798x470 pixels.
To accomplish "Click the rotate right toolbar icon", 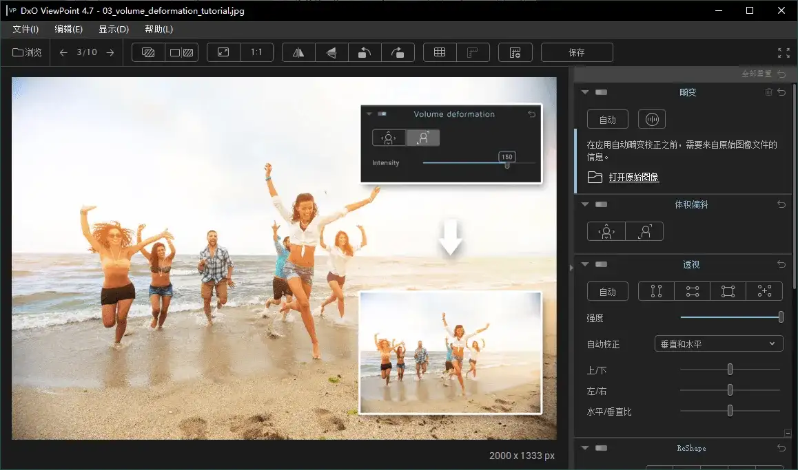I will [398, 52].
